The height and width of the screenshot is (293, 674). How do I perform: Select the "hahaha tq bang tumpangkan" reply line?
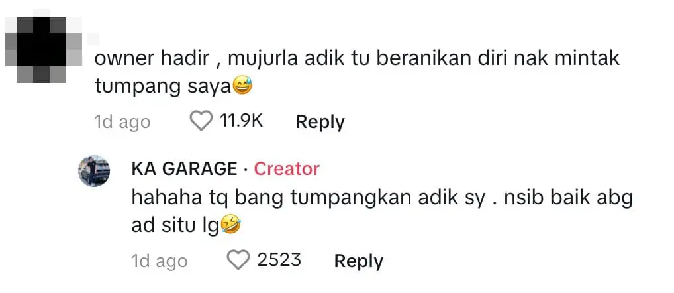[383, 198]
